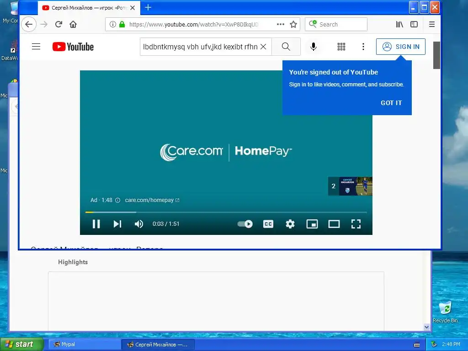The width and height of the screenshot is (468, 351).
Task: Skip to the next video
Action: [x=117, y=224]
